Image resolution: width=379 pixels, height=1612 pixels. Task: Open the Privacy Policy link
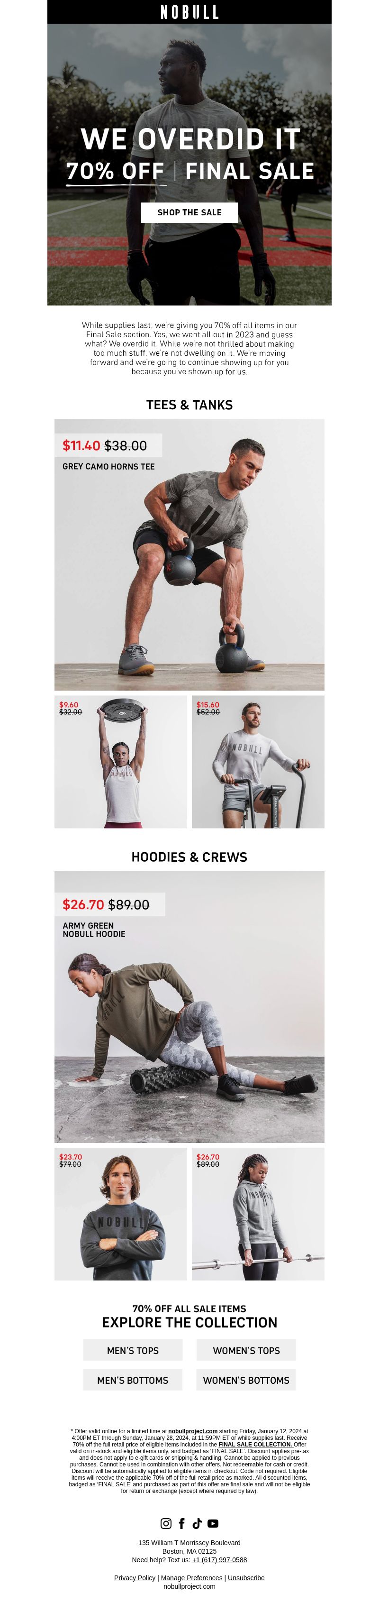(x=135, y=1577)
